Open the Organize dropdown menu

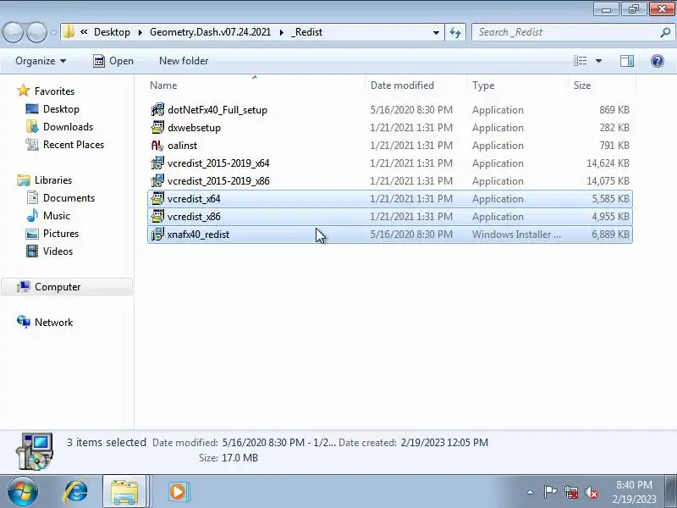point(41,61)
